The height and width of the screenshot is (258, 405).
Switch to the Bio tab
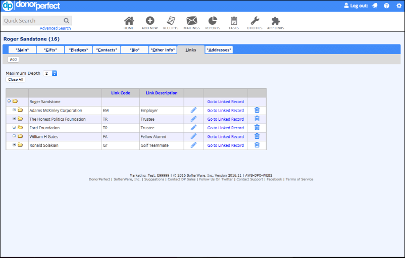click(x=134, y=50)
